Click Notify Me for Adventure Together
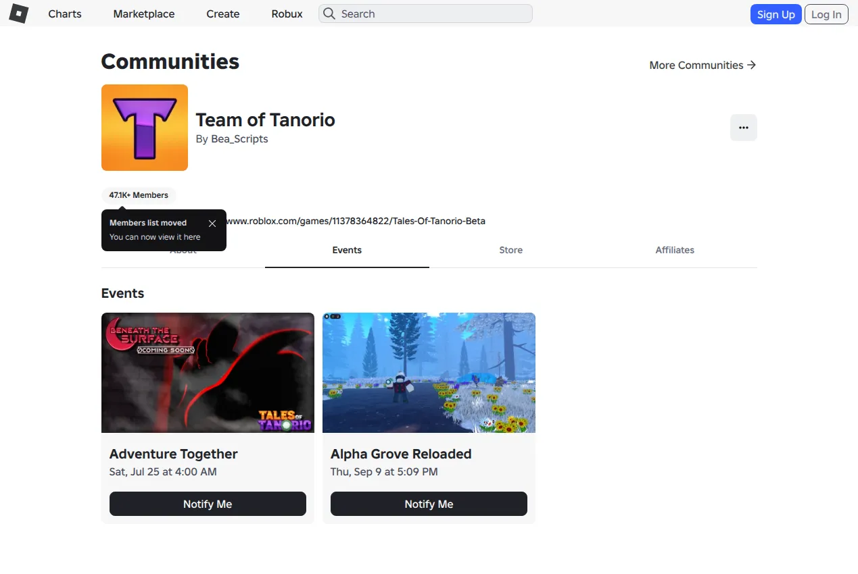The height and width of the screenshot is (574, 858). coord(208,504)
